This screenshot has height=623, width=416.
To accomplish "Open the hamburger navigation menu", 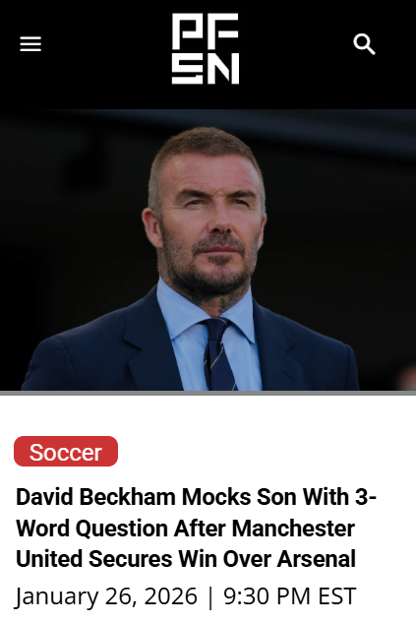I will pyautogui.click(x=30, y=43).
